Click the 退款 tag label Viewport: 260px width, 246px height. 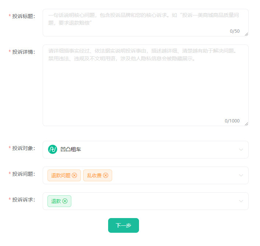[56, 201]
